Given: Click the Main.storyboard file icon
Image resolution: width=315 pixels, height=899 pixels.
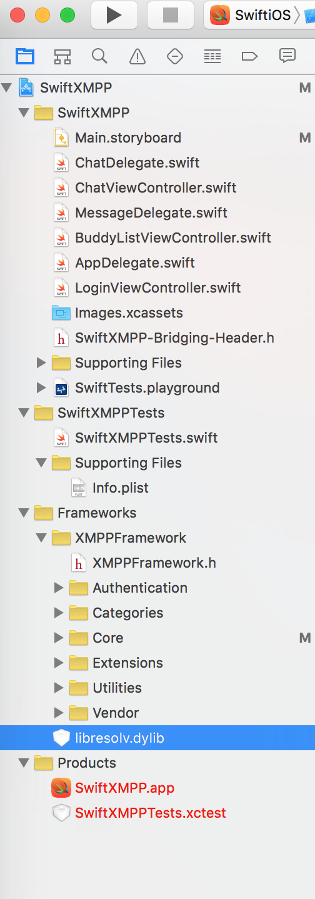Looking at the screenshot, I should pos(61,138).
